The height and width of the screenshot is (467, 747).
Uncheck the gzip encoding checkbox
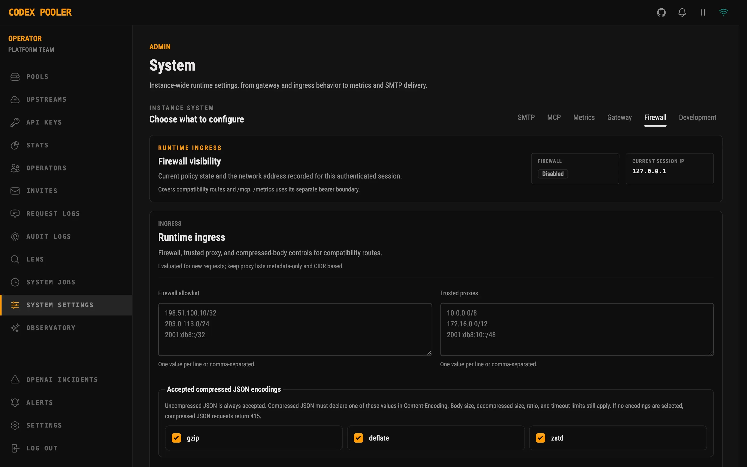[x=176, y=438]
